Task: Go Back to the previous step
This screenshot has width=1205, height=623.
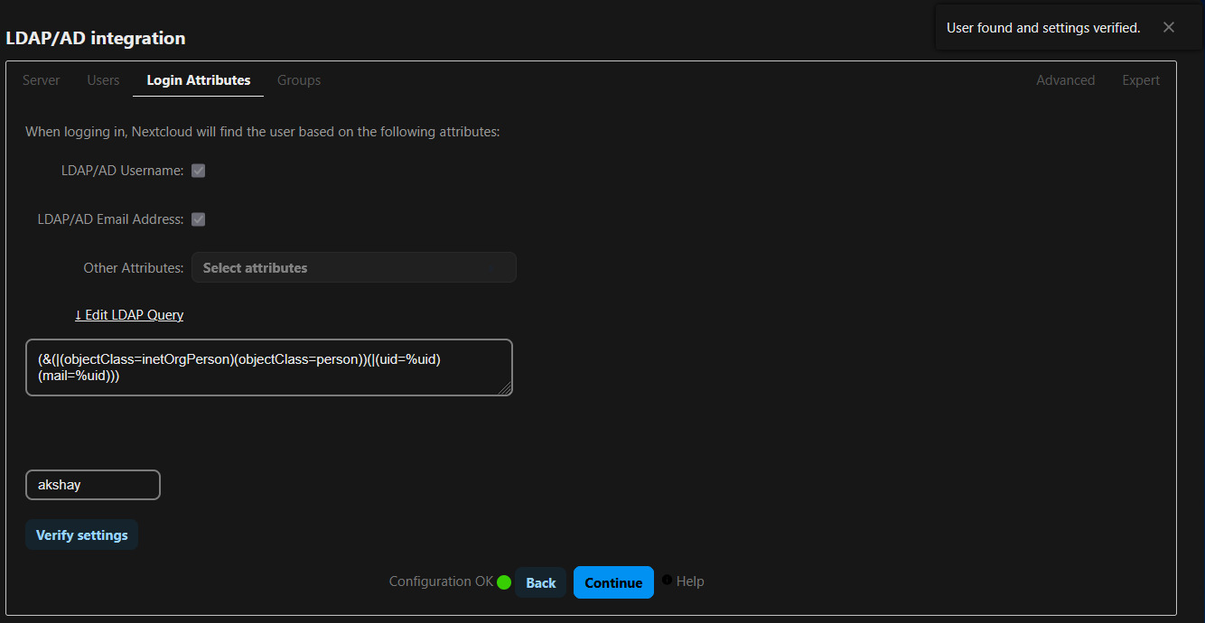Action: click(541, 582)
